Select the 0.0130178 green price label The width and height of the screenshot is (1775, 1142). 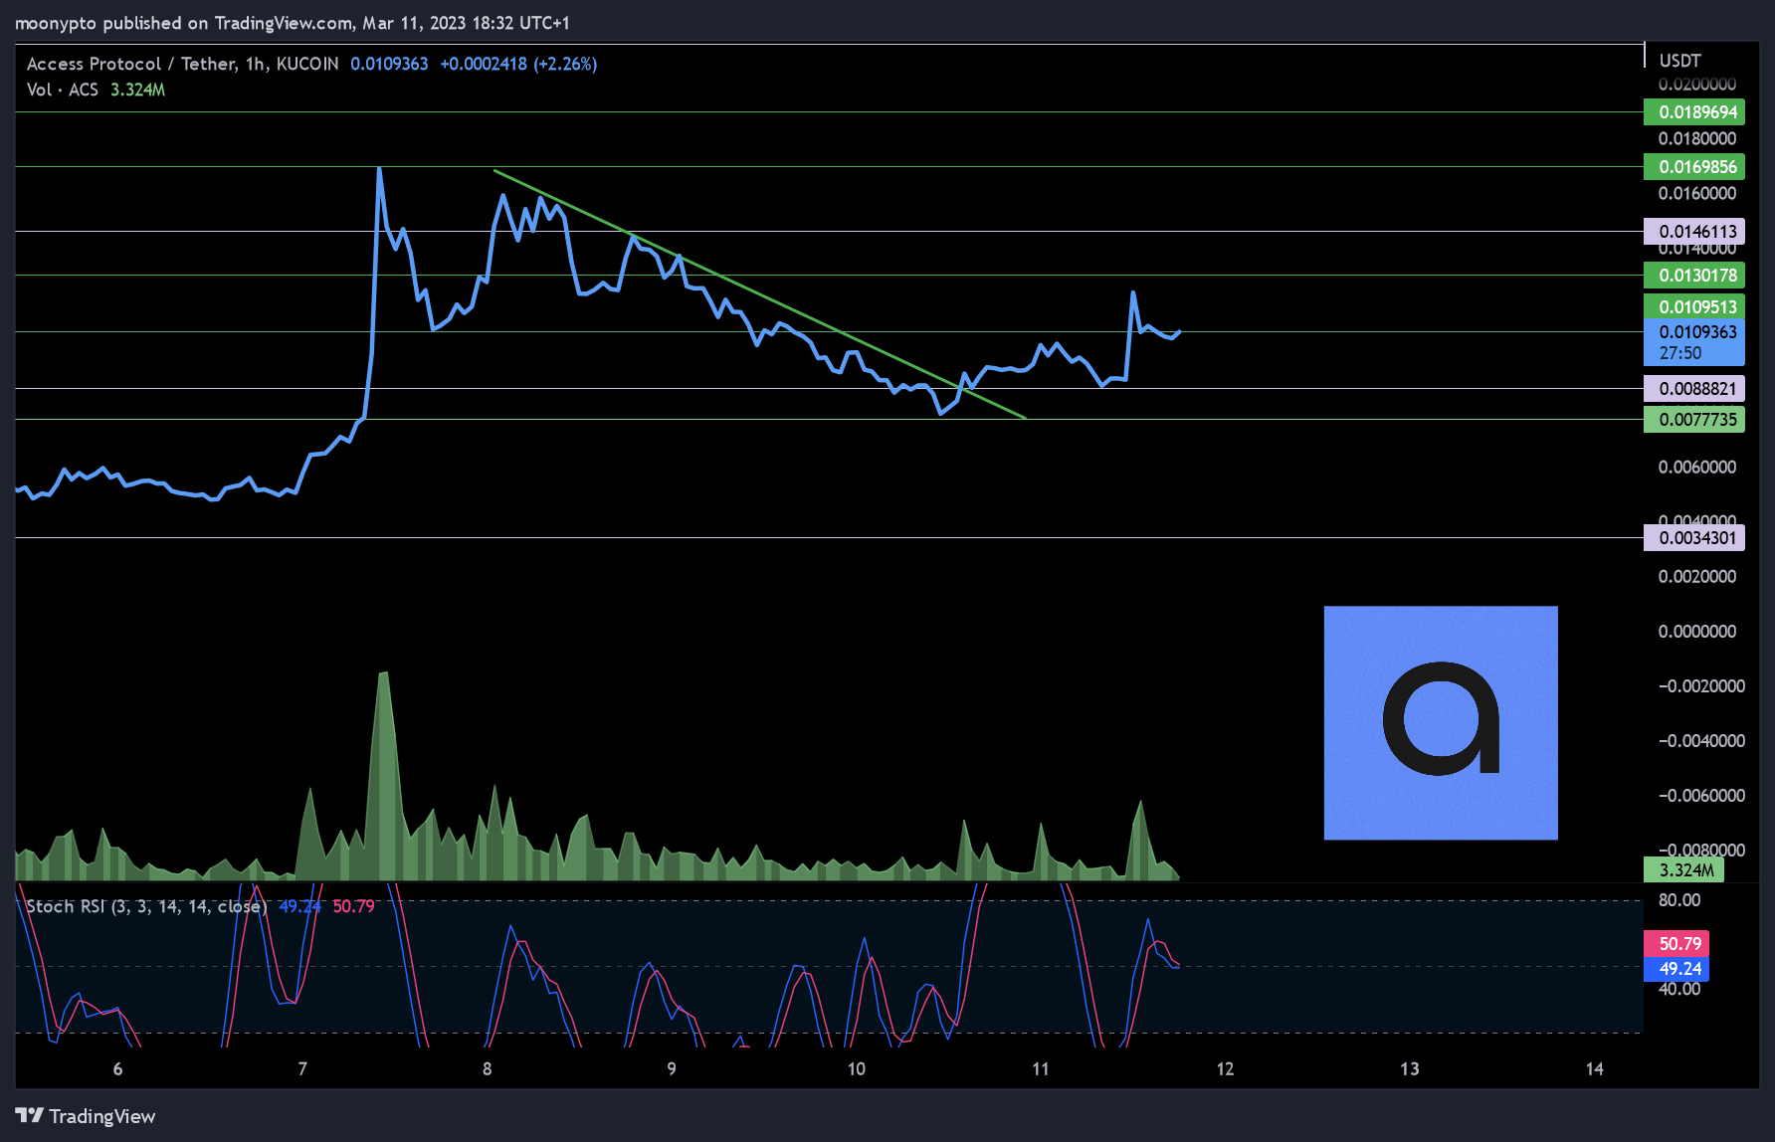[1694, 276]
